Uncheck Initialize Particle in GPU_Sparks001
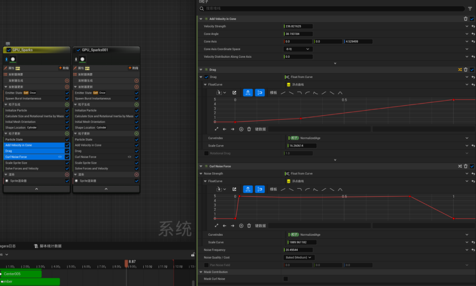476x286 pixels. coord(137,111)
